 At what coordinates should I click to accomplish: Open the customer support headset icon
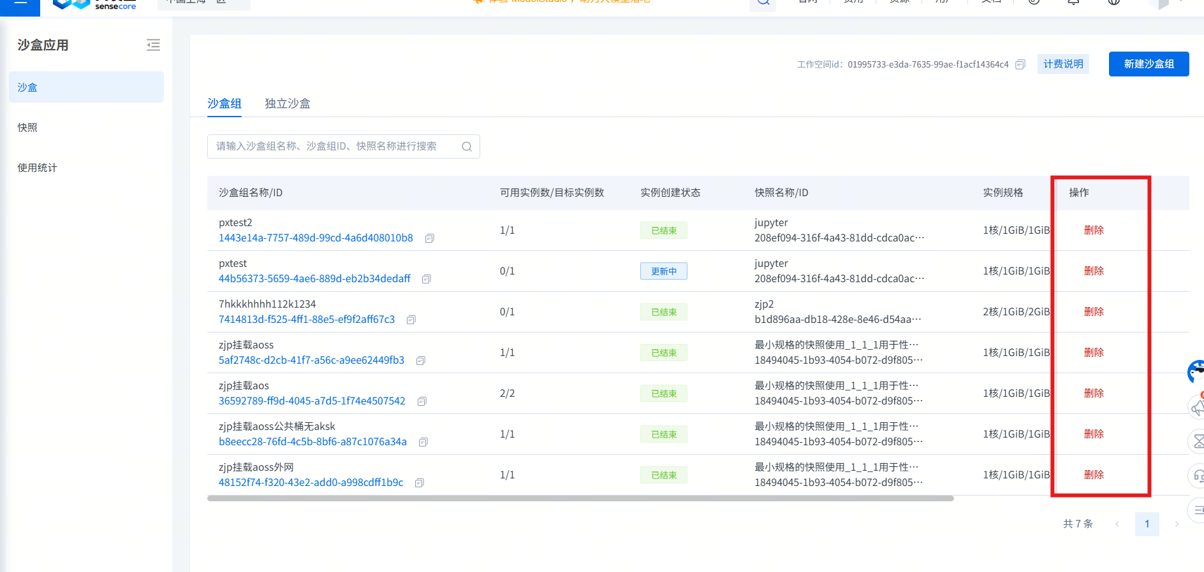[x=1198, y=476]
